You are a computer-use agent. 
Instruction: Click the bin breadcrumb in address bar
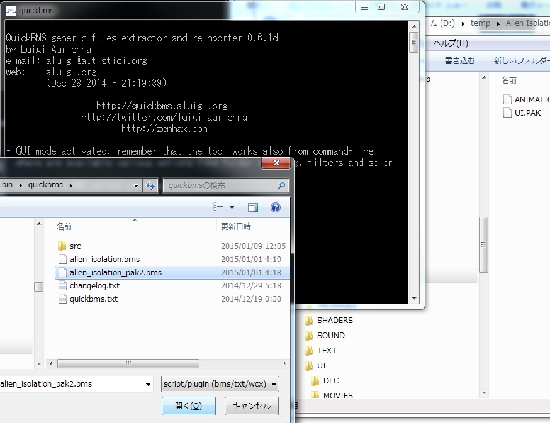pos(7,185)
